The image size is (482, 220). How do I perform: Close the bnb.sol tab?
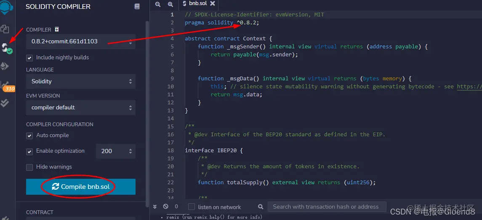[x=213, y=4]
